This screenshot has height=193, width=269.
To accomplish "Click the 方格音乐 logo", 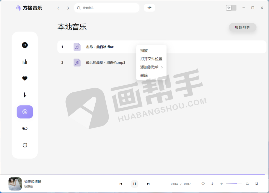I will [x=29, y=8].
